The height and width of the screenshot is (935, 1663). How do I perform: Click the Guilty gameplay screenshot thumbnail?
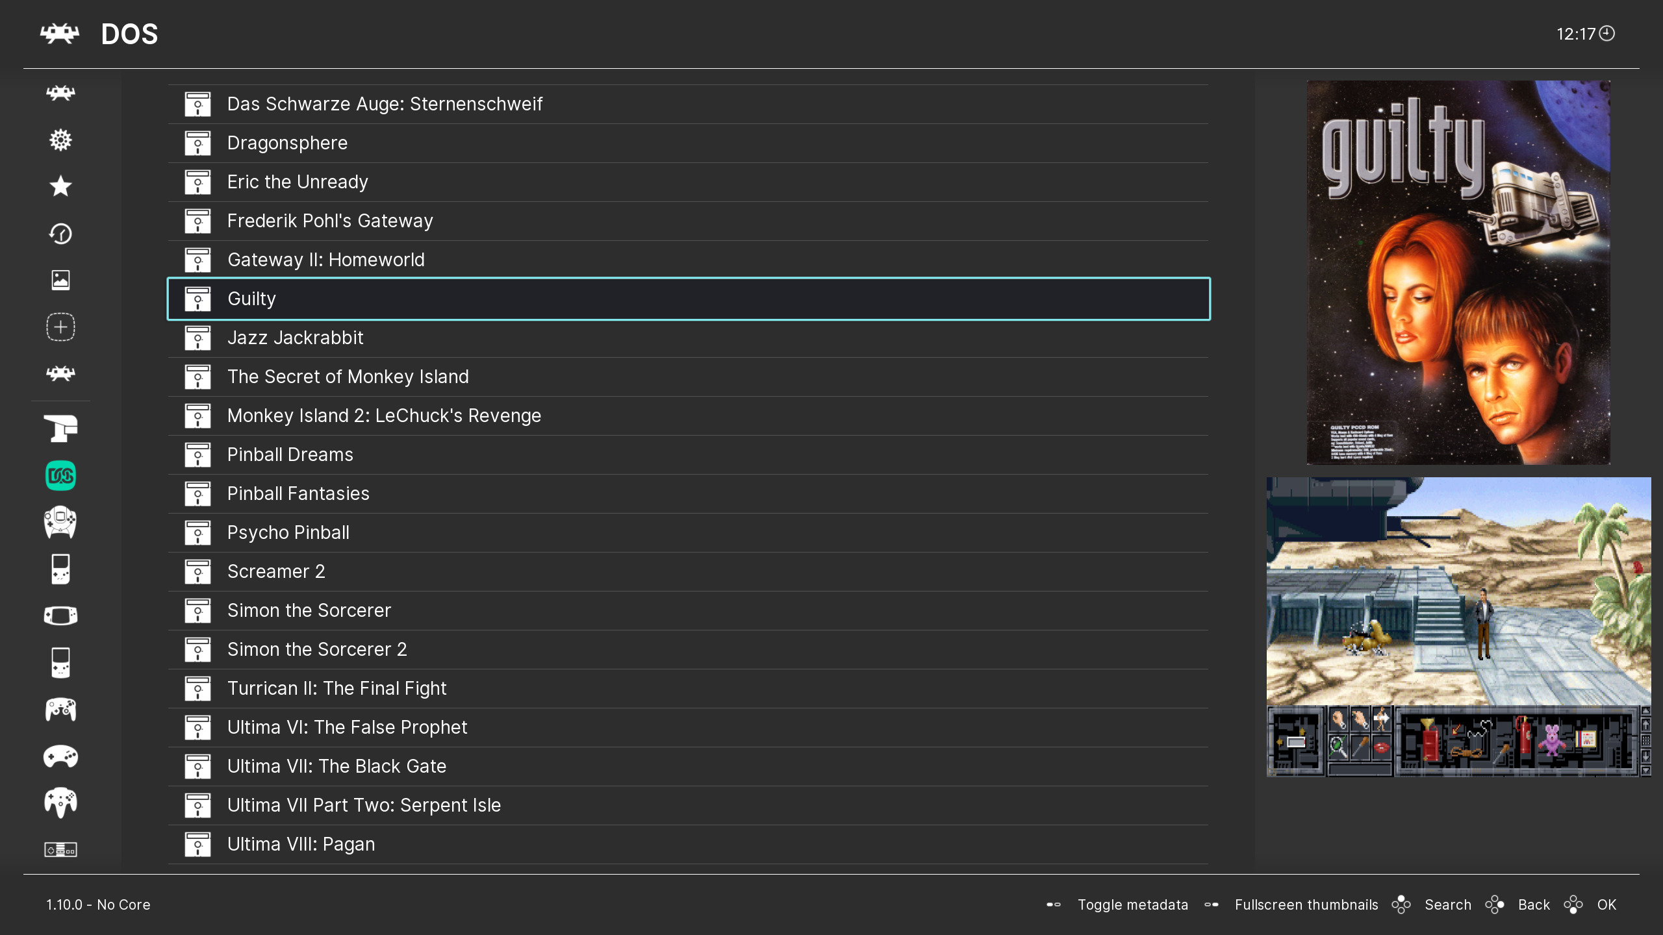click(x=1458, y=627)
